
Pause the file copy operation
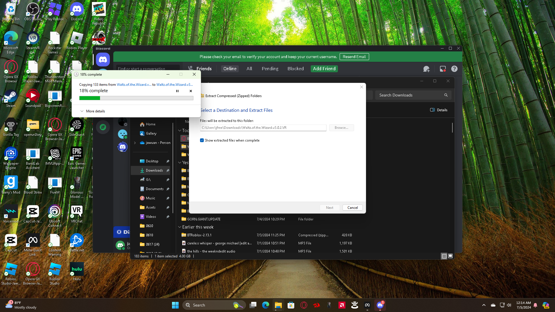tap(177, 91)
